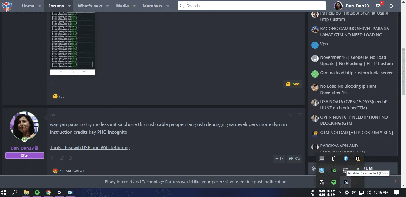
Task: Click the Safely Remove Hardware USB icon
Action: 334,158
